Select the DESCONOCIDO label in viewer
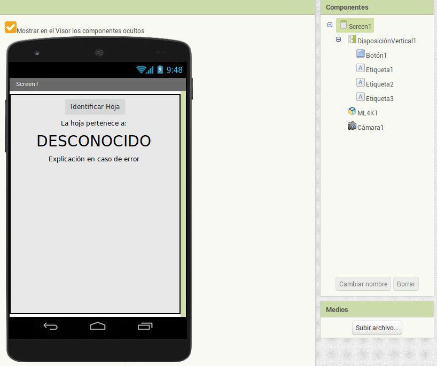 coord(93,141)
